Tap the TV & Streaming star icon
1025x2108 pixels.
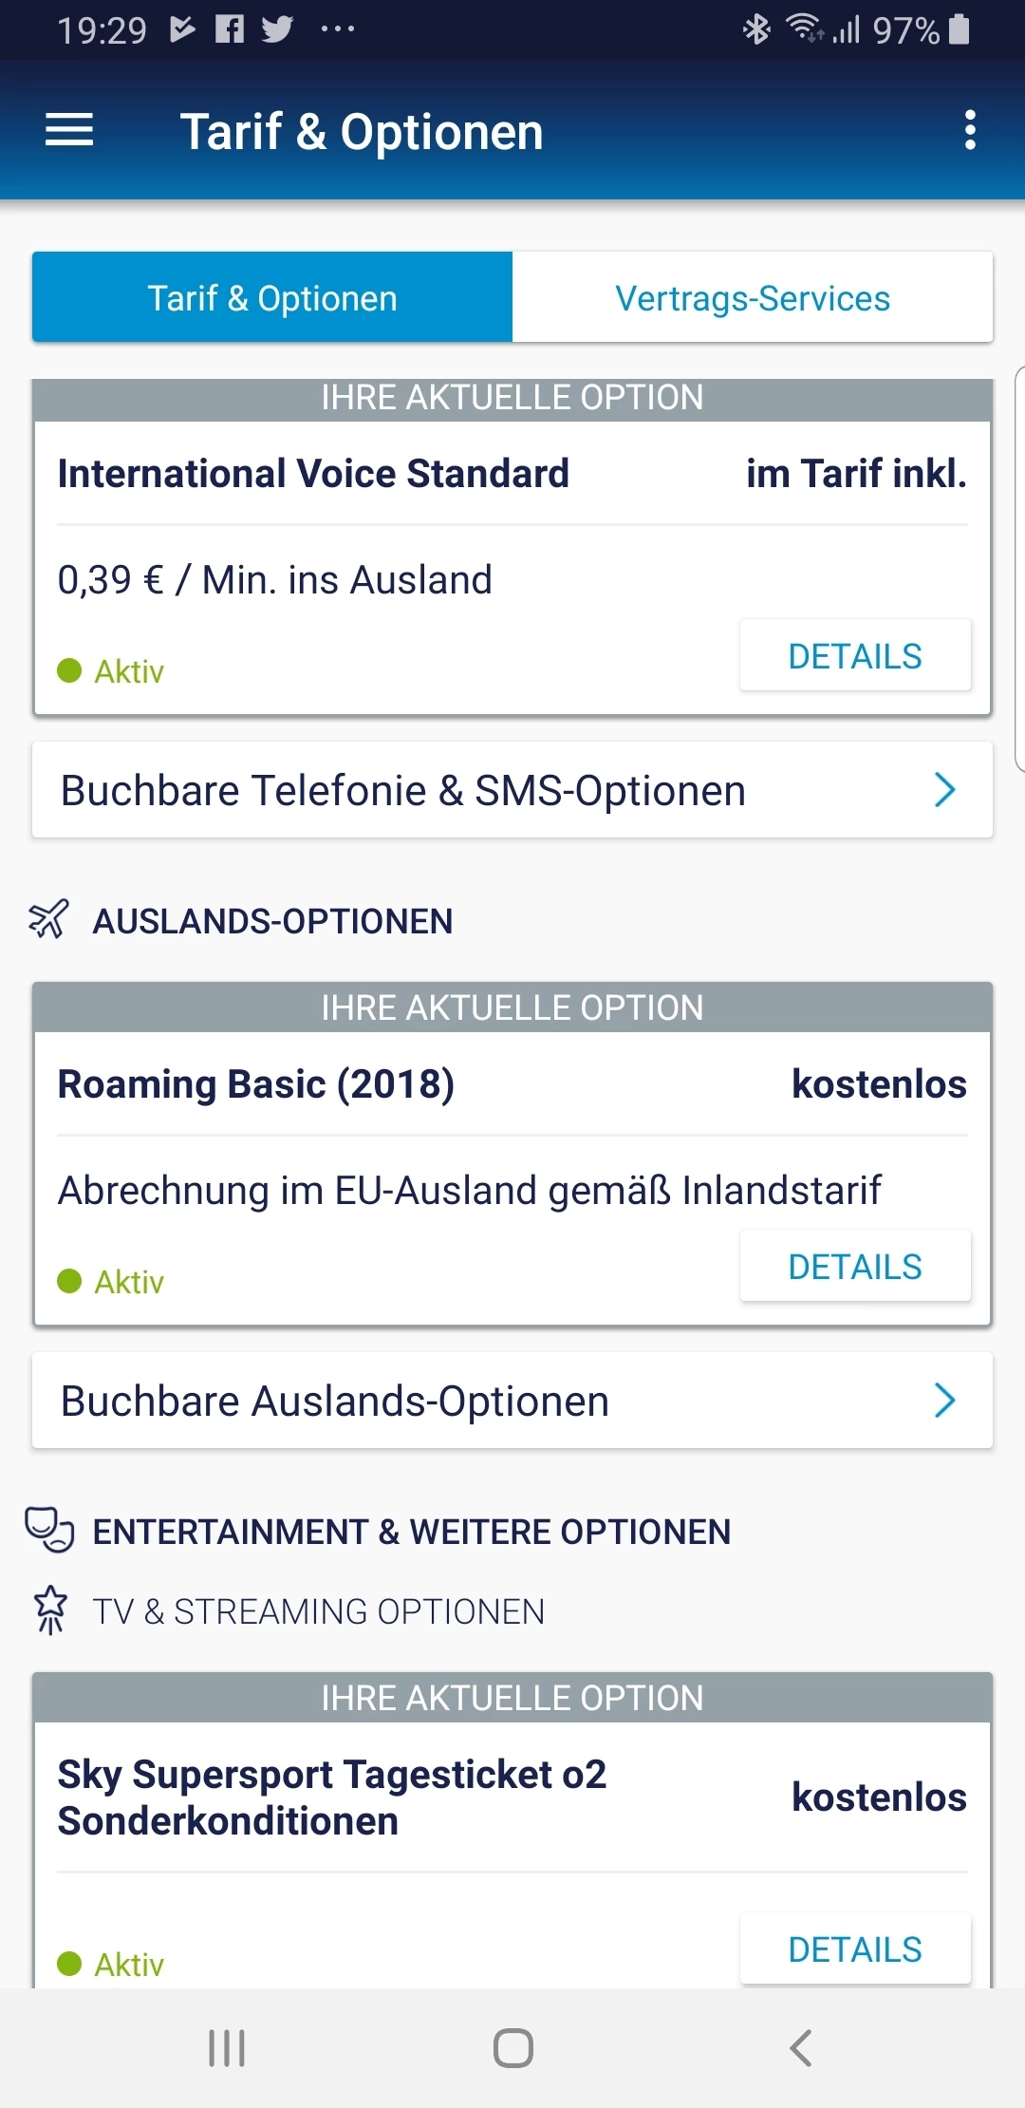tap(50, 1609)
